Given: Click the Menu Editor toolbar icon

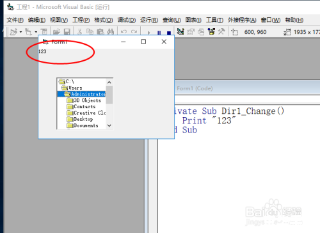Looking at the screenshot, I should [x=44, y=32].
